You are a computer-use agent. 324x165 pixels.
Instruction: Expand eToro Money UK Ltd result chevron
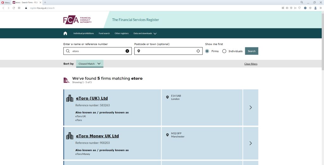251,143
